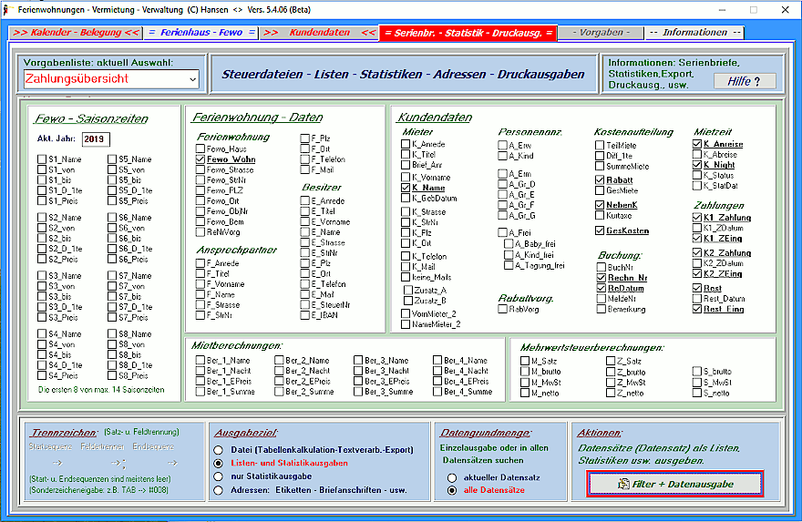The height and width of the screenshot is (522, 802).
Task: Tick the S1_Name season checkbox
Action: pyautogui.click(x=42, y=159)
